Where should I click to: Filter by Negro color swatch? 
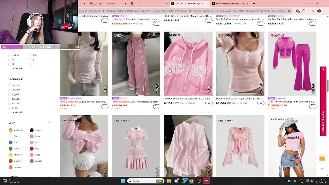[32, 130]
